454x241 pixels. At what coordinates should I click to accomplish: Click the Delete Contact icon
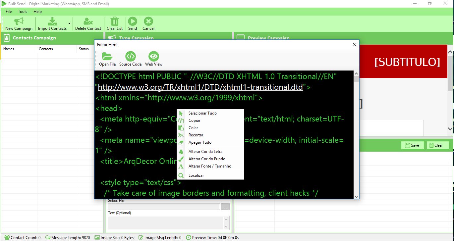coord(88,22)
